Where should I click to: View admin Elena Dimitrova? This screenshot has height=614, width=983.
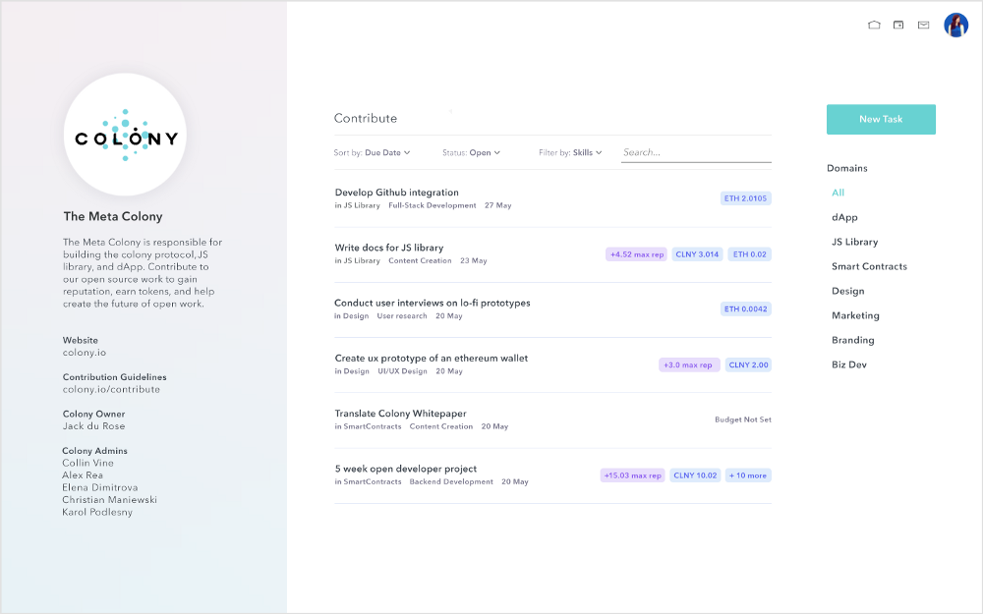tap(99, 487)
